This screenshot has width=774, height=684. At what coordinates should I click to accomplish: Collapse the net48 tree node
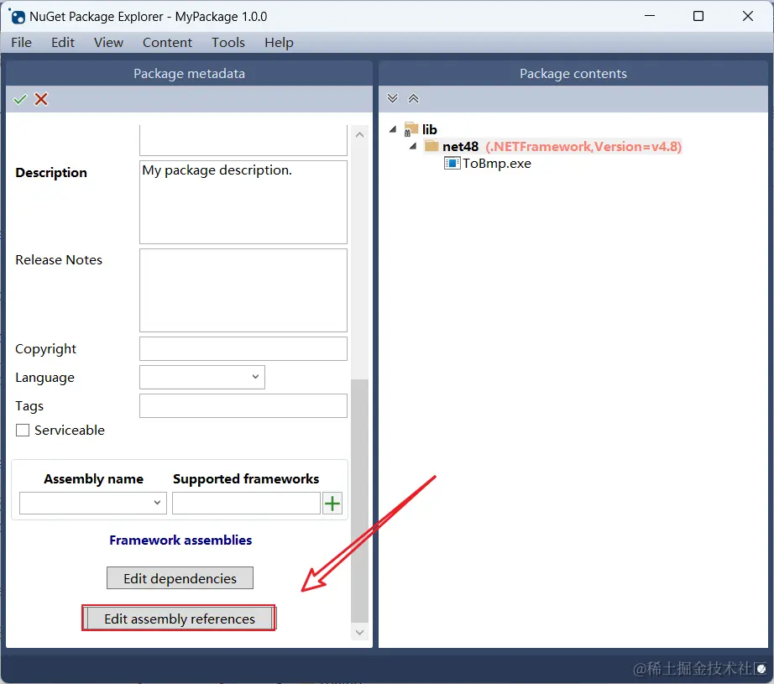413,146
